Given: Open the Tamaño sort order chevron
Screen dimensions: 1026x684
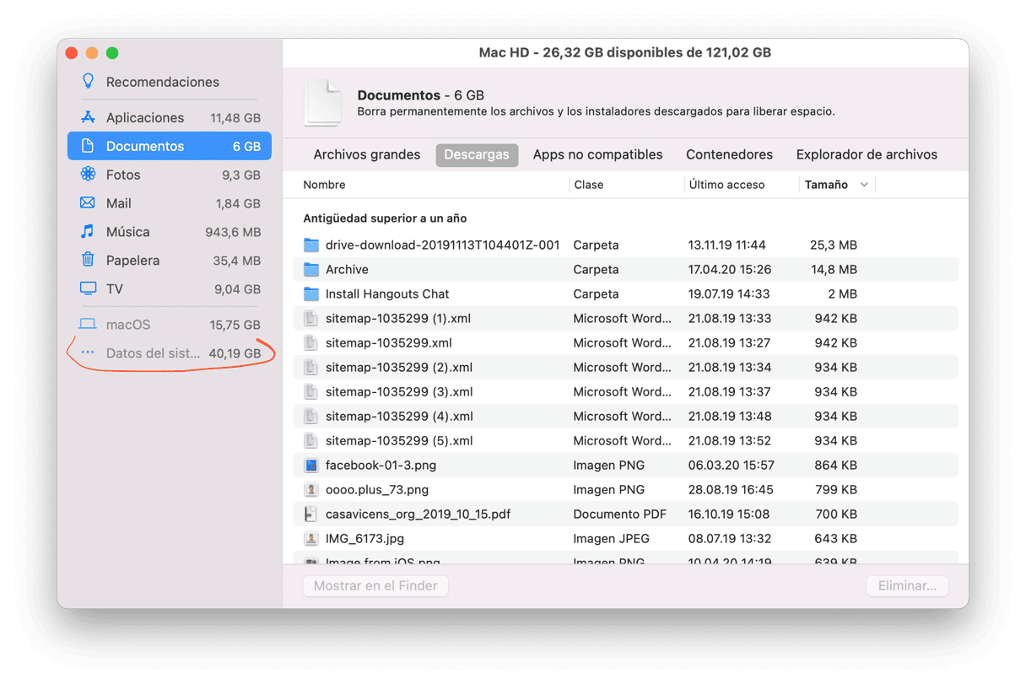Looking at the screenshot, I should (864, 185).
